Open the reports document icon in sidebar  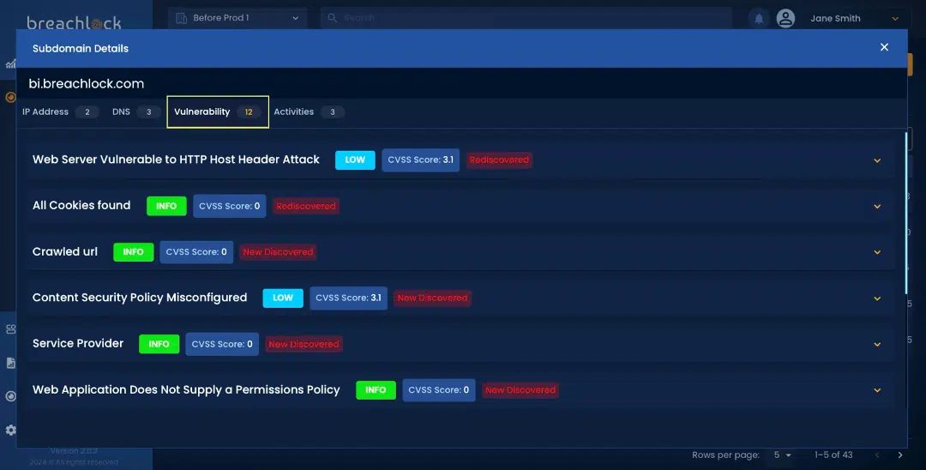10,363
